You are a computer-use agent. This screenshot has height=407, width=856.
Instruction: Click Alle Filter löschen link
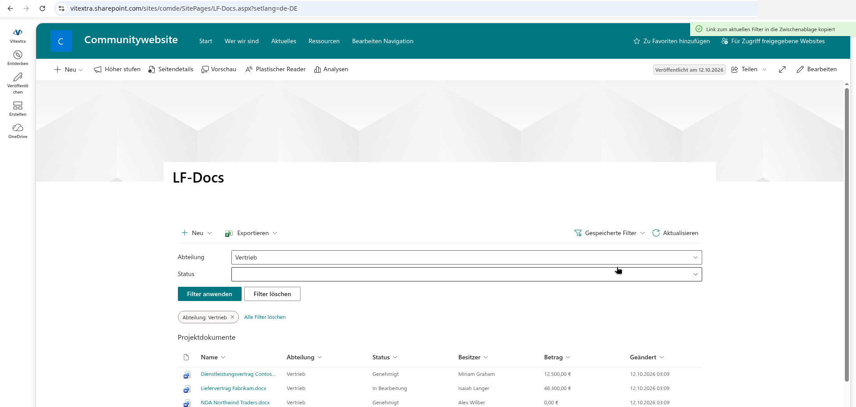[x=265, y=317]
